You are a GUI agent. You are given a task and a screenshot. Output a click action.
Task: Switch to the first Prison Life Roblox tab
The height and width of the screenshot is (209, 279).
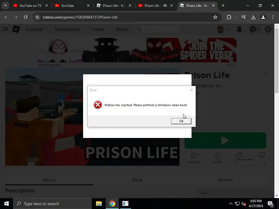coord(114,5)
